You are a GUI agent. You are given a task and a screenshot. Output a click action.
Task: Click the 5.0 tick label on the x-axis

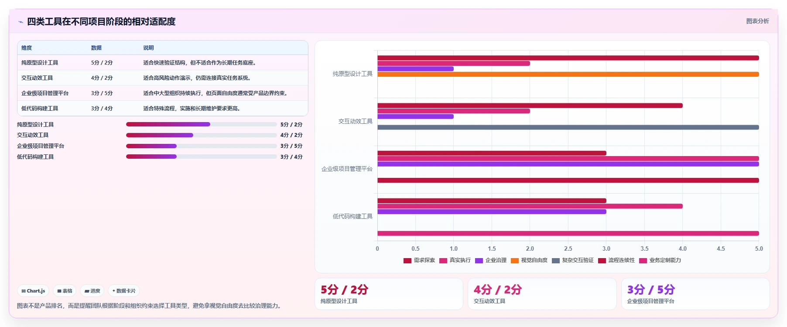click(759, 249)
